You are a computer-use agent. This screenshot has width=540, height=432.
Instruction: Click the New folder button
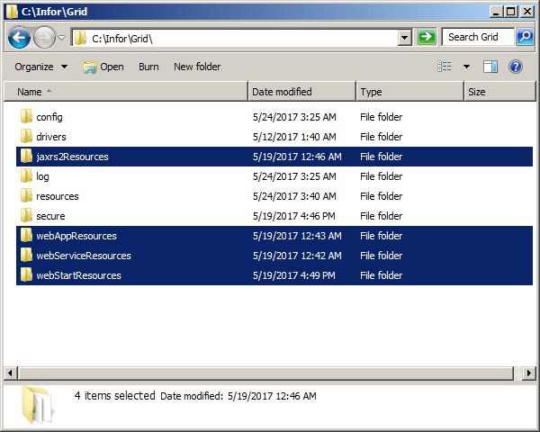(197, 67)
